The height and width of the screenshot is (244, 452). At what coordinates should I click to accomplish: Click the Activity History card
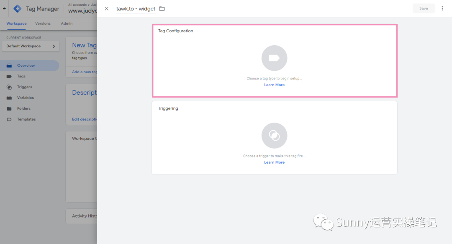tap(81, 216)
